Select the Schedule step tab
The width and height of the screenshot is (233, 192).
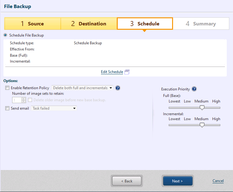tap(145, 24)
